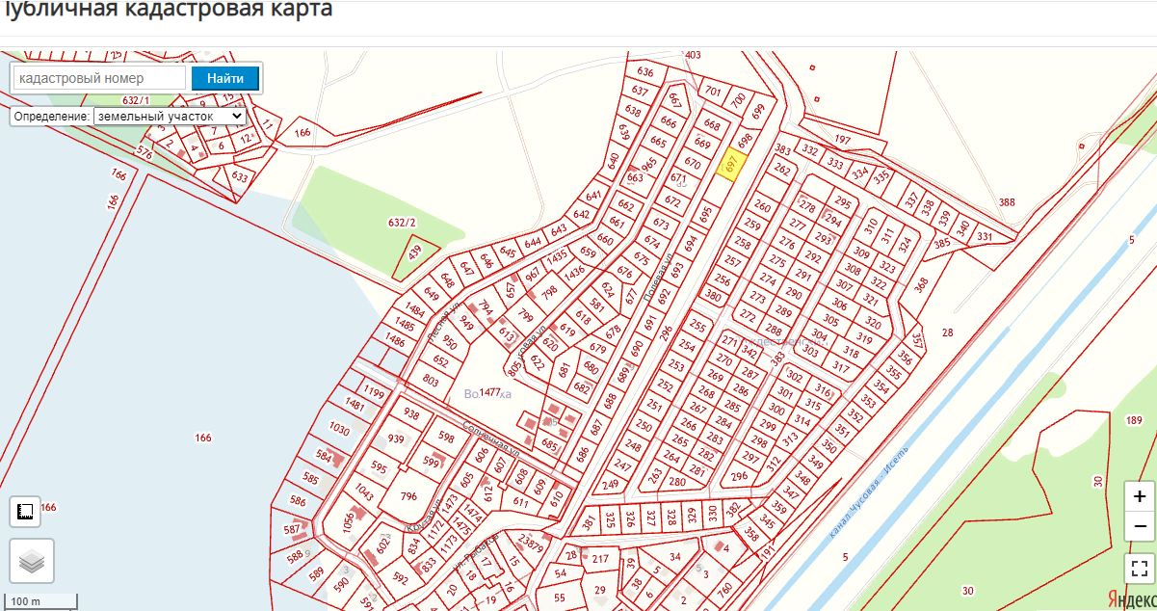
Task: Select parcel labeled 1484
Action: pyautogui.click(x=415, y=310)
